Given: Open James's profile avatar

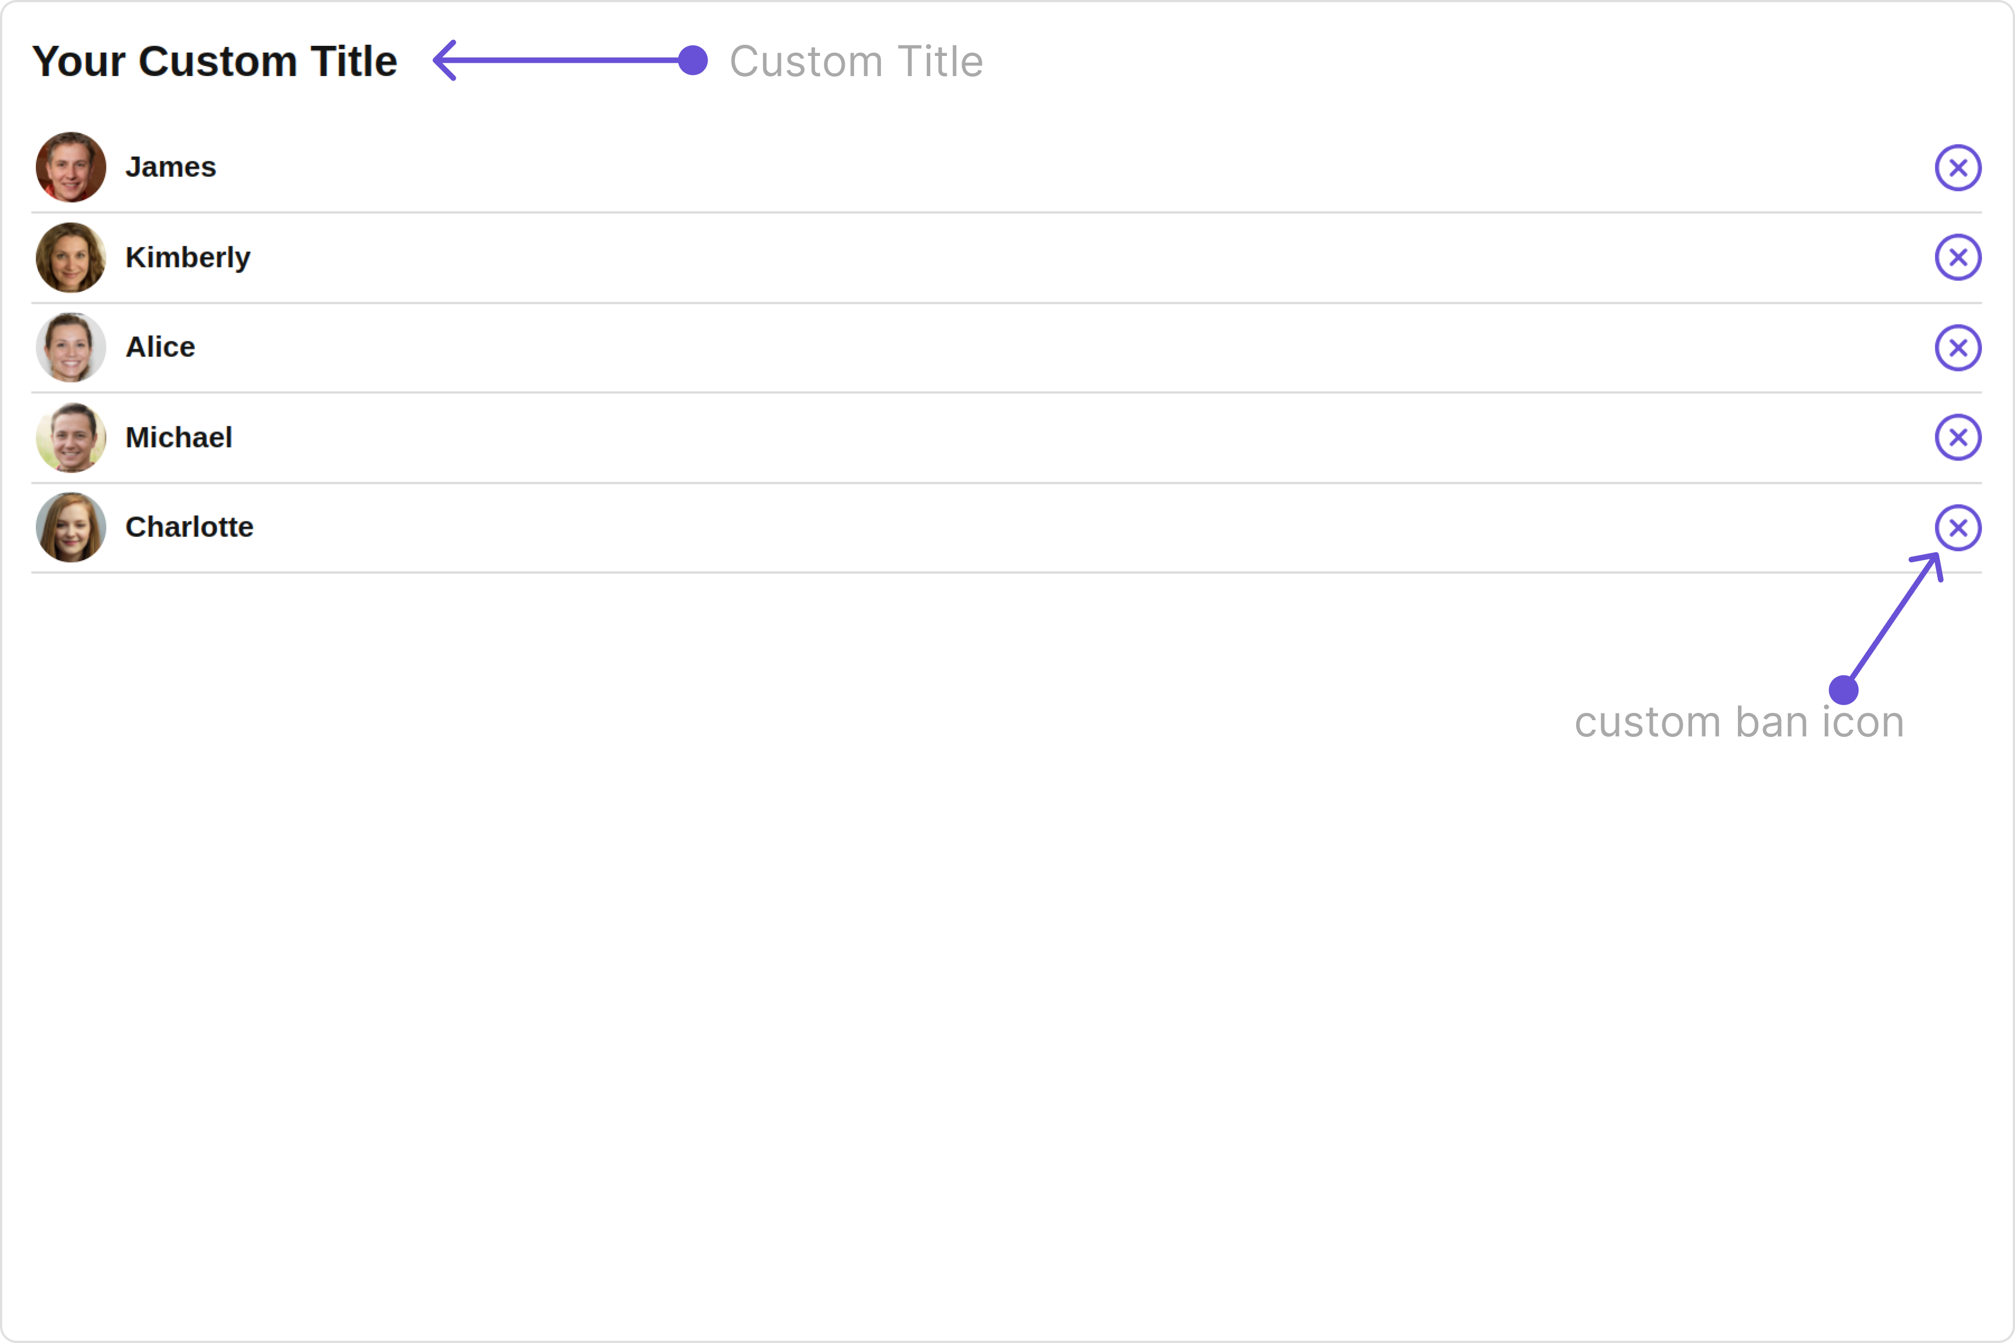Looking at the screenshot, I should click(71, 167).
